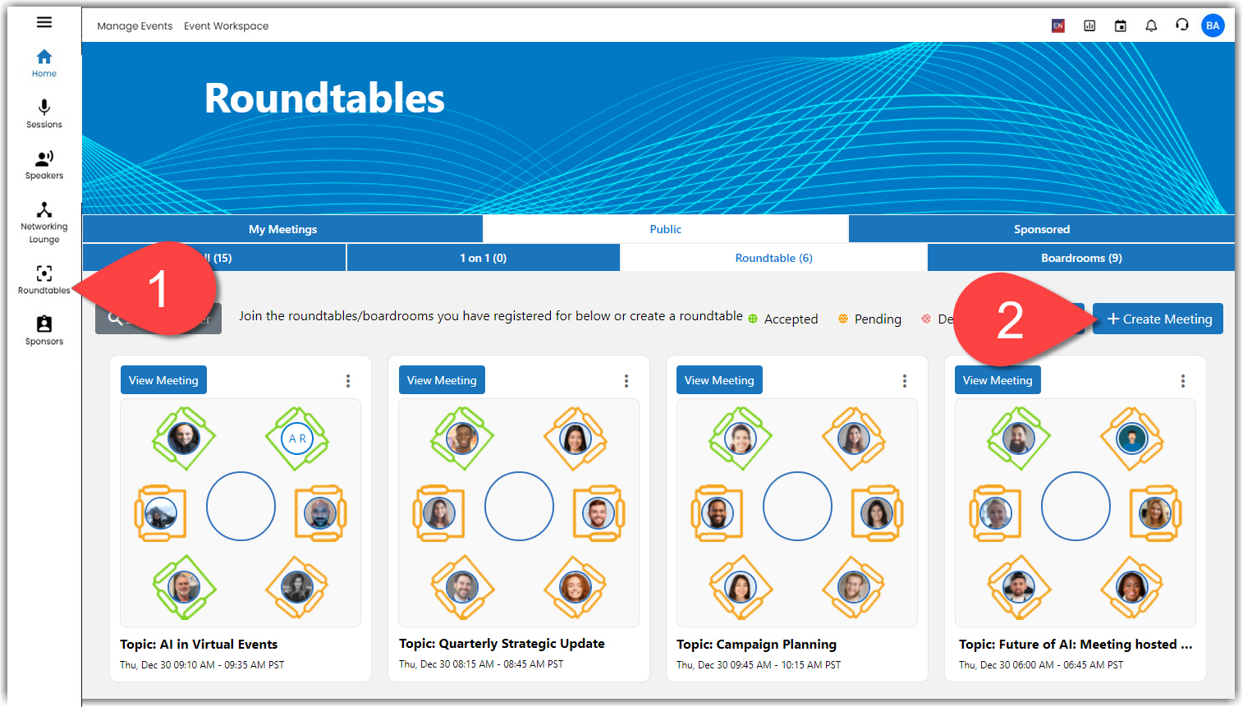The height and width of the screenshot is (707, 1243).
Task: View Meeting for Future of AI
Action: click(x=998, y=380)
